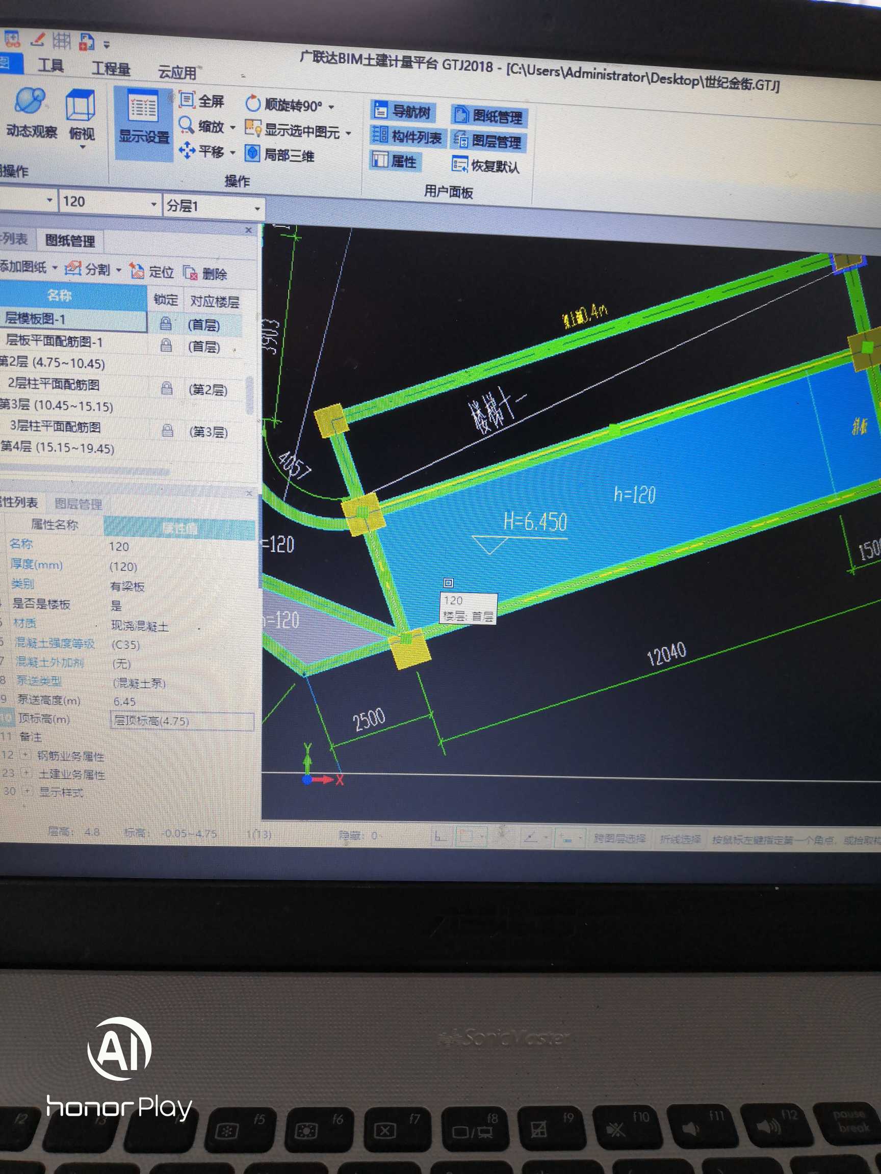Click the 名称 column header
This screenshot has height=1174, width=881.
(x=73, y=296)
